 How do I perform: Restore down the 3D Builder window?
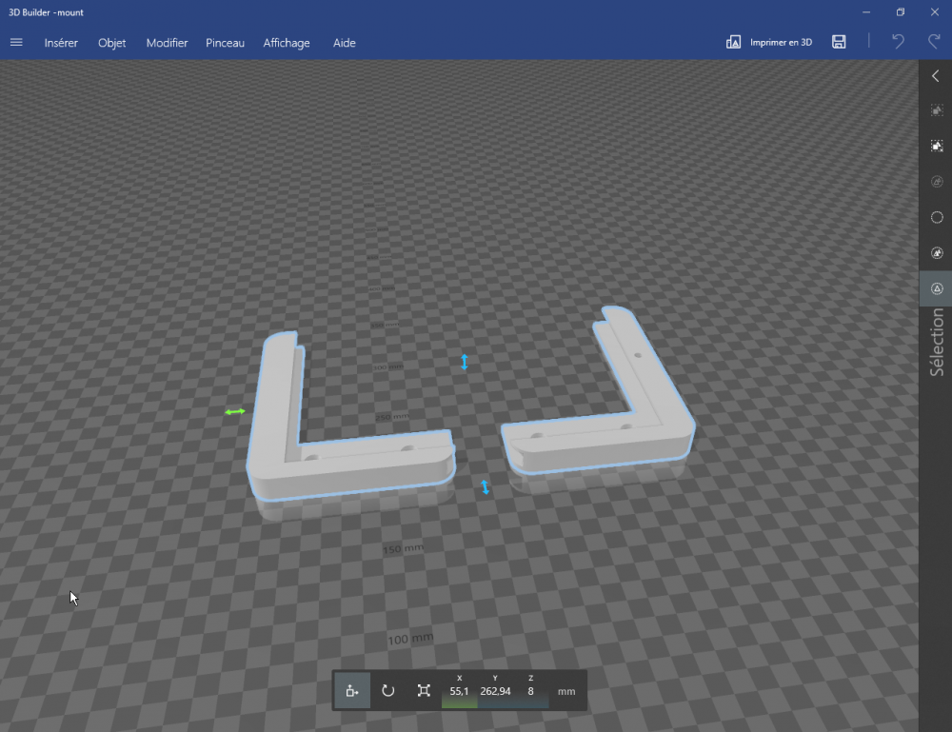(901, 12)
